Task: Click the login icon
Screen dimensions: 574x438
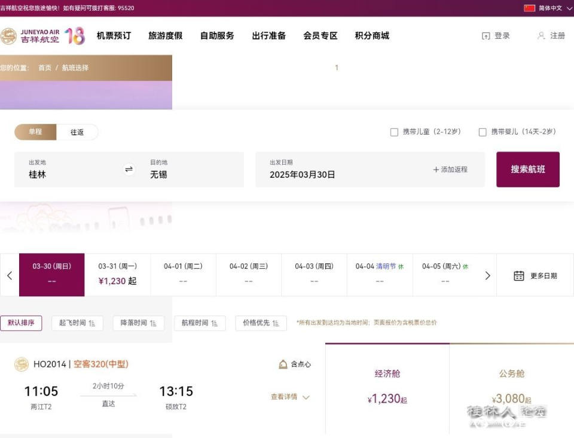Action: click(486, 36)
